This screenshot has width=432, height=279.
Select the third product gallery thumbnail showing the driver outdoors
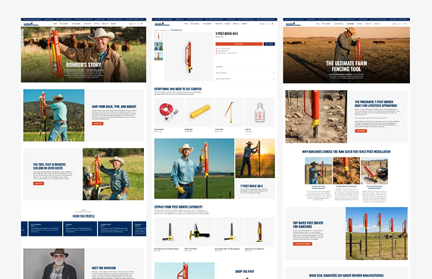click(x=158, y=56)
